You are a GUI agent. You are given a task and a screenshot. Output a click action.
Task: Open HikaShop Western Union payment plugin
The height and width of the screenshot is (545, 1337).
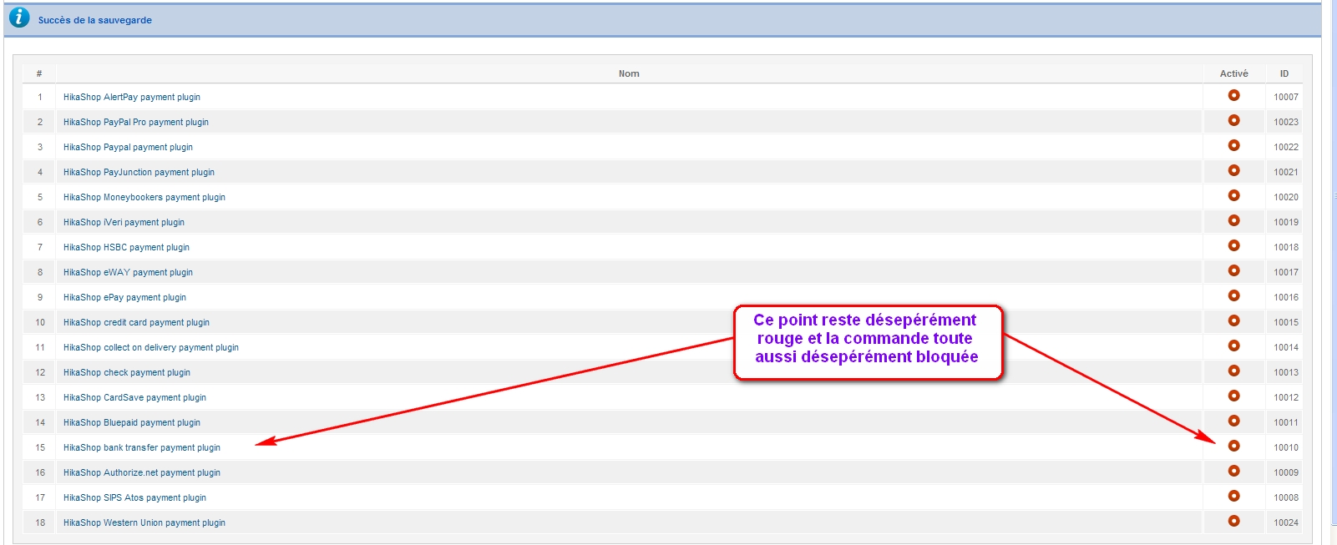(144, 523)
